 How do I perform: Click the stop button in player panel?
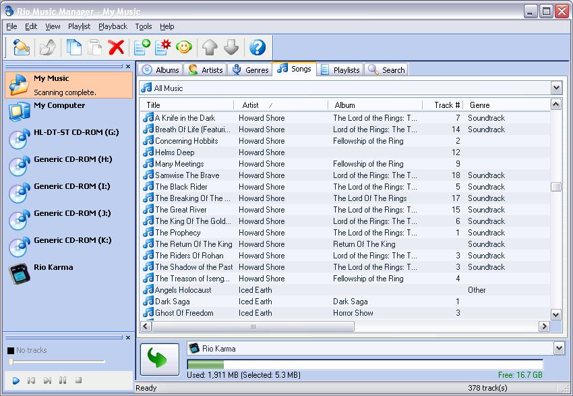pyautogui.click(x=79, y=380)
